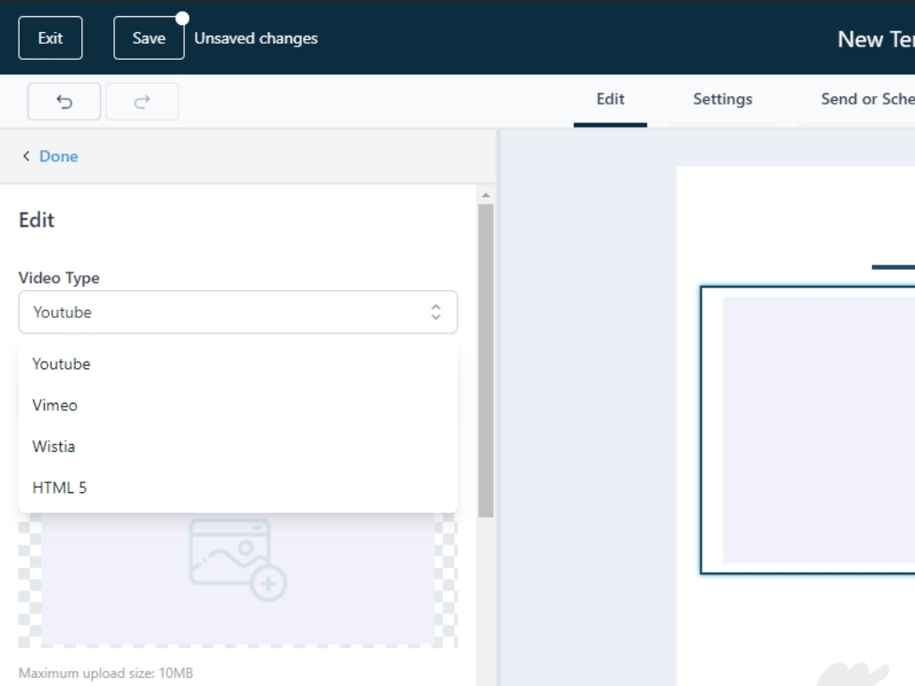Choose Wistia as video type
Screen dimensions: 915x686
coord(238,447)
